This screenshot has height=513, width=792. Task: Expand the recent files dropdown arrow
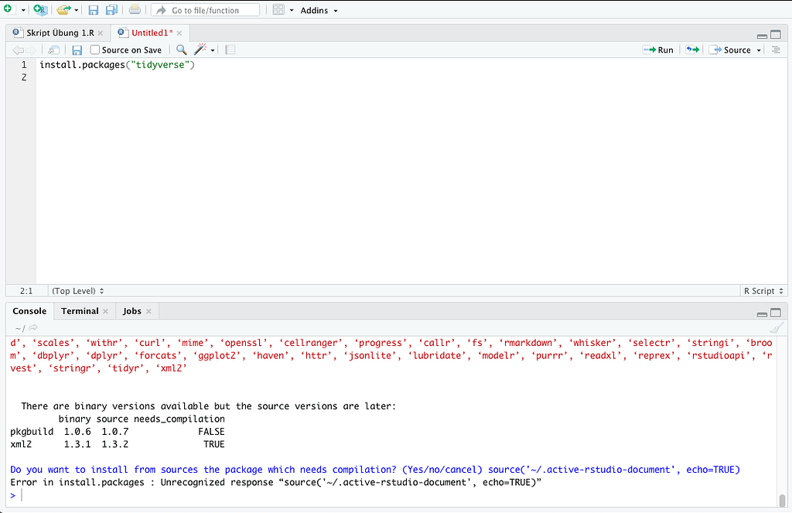77,10
